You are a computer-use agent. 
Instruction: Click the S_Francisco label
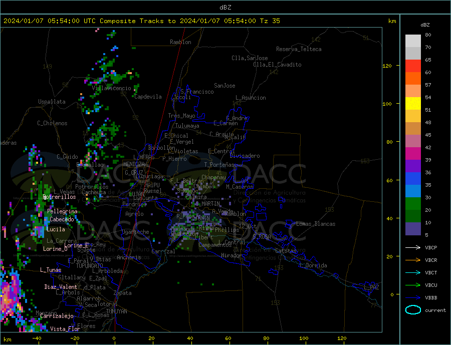(197, 92)
